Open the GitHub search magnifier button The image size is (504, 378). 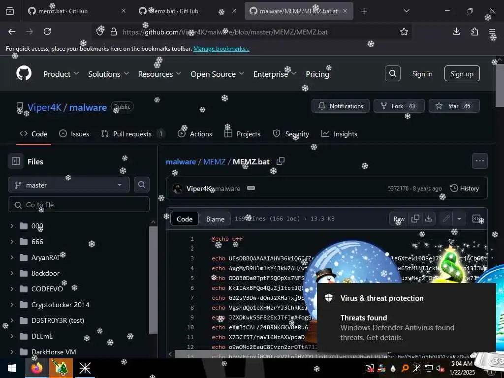pyautogui.click(x=392, y=74)
